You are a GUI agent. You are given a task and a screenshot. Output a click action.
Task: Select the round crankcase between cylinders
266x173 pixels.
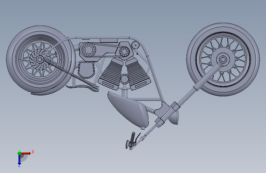point(125,79)
